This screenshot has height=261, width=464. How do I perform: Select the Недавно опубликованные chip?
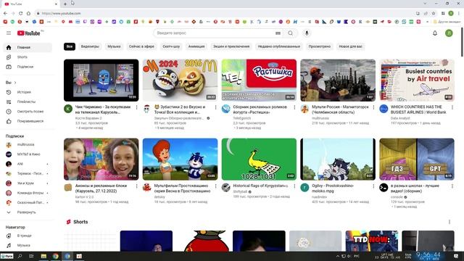pos(278,46)
